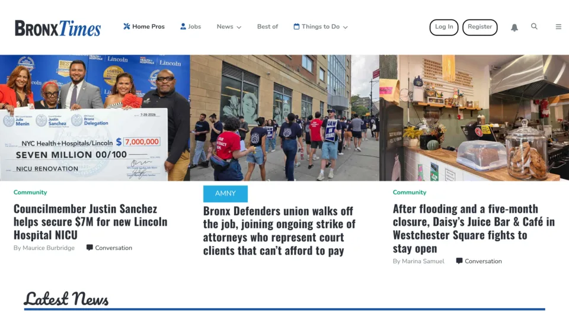This screenshot has height=320, width=569.
Task: Click conversation bubble icon under Daisy's article
Action: pyautogui.click(x=459, y=261)
